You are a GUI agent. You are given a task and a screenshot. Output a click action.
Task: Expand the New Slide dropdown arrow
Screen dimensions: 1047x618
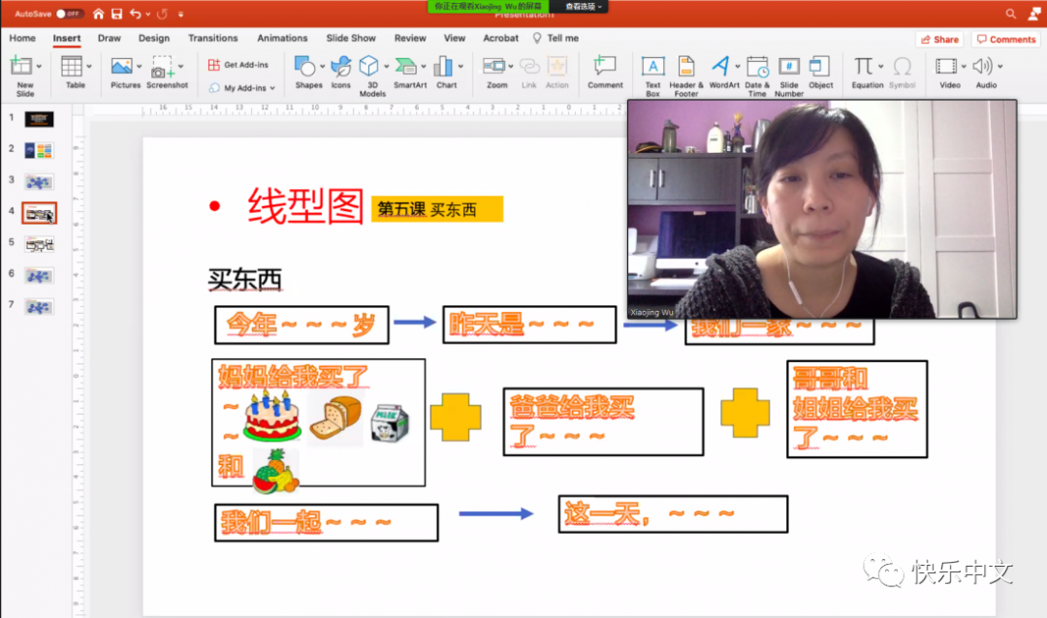pos(40,67)
